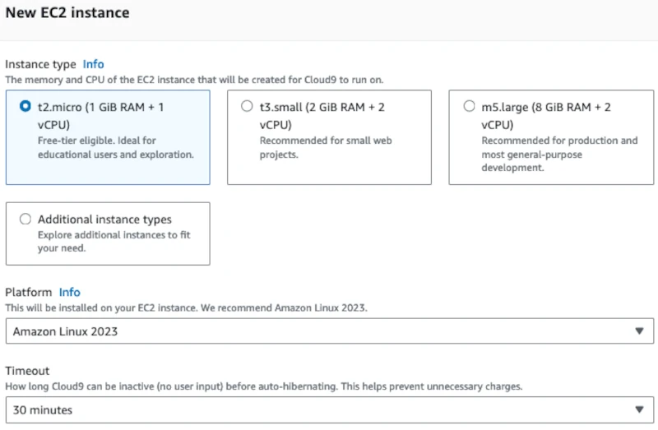Open the Info link beside Instance type

(x=93, y=64)
